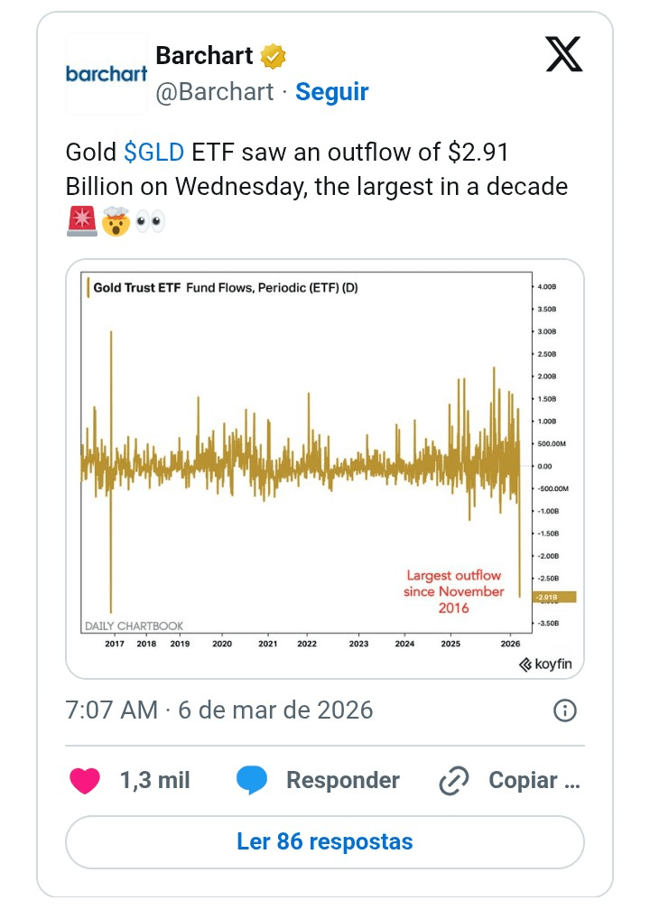The width and height of the screenshot is (650, 919).
Task: Click the Copiar link text
Action: (534, 780)
